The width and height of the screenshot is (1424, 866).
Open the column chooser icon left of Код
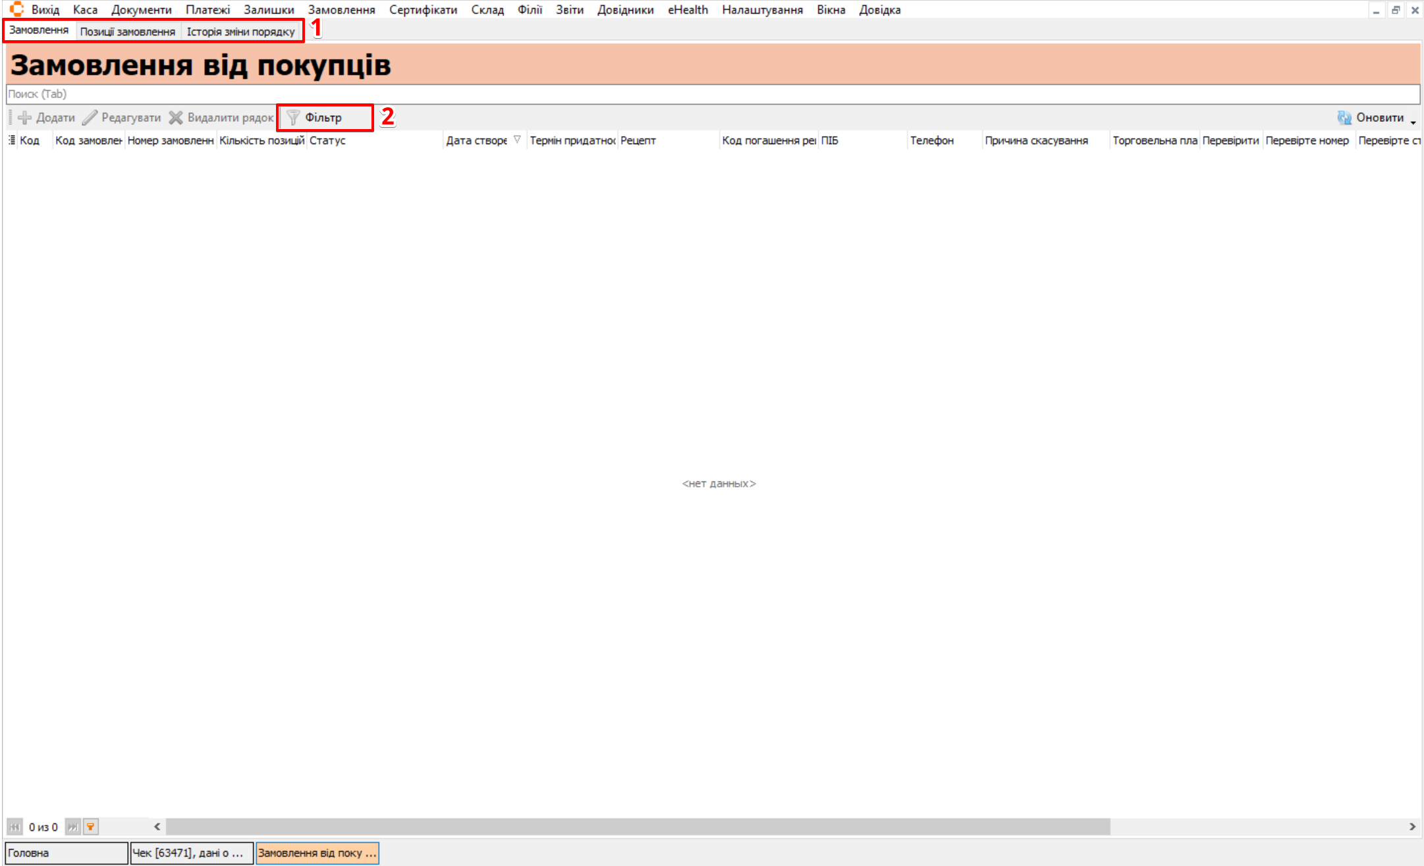[12, 140]
